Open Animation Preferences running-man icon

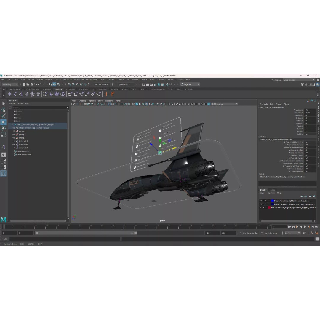coord(316,233)
